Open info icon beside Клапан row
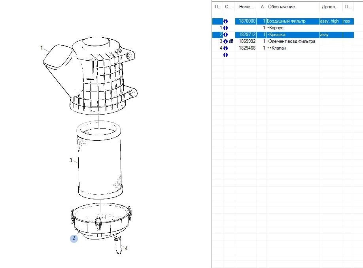Screen dimensions: 363x268 225,48
